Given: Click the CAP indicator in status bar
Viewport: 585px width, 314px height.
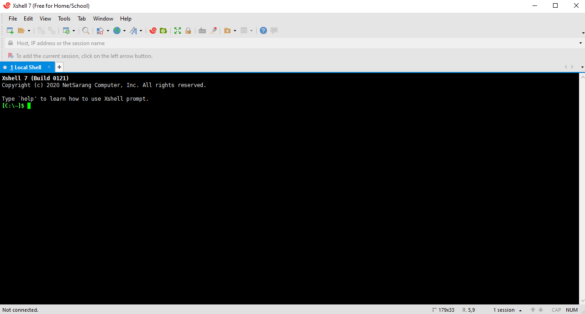Looking at the screenshot, I should click(x=556, y=310).
